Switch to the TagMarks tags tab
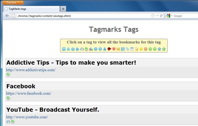The width and height of the screenshot is (198, 126). click(31, 9)
